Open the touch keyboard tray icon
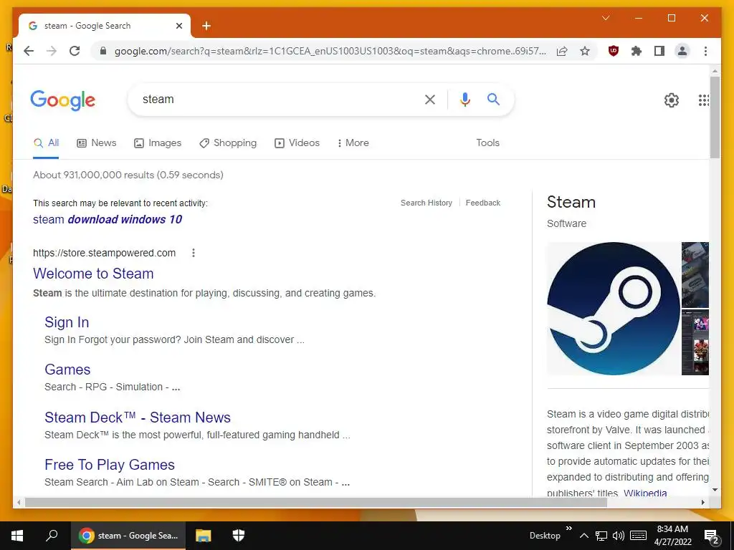 (639, 536)
